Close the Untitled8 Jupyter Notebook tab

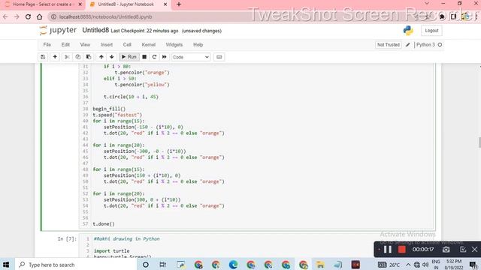[x=165, y=4]
